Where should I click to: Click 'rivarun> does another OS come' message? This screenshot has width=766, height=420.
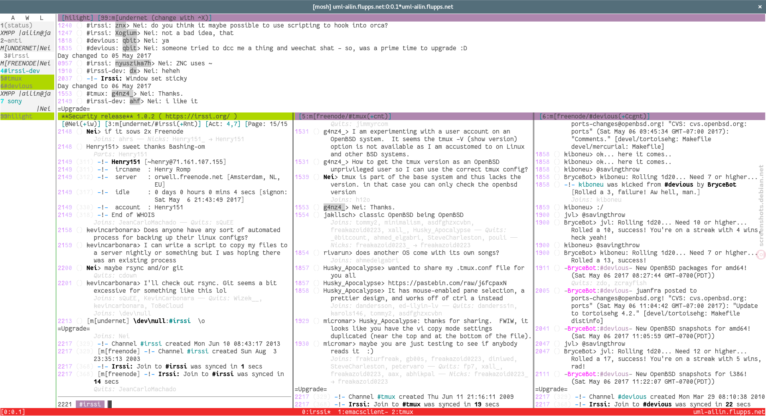click(x=411, y=253)
